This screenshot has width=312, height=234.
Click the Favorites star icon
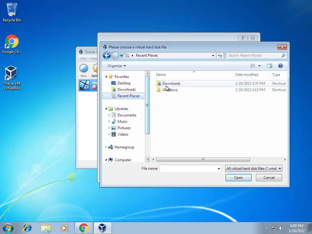click(111, 76)
